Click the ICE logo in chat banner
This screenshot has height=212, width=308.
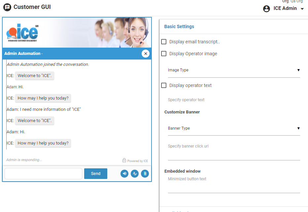tap(22, 32)
